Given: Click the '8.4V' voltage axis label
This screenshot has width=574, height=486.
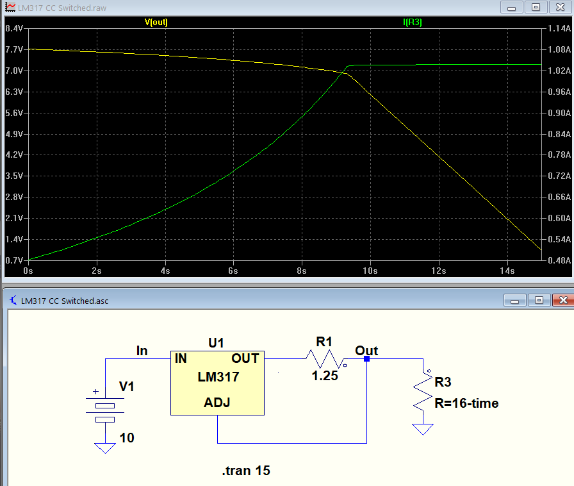Looking at the screenshot, I should coord(14,28).
